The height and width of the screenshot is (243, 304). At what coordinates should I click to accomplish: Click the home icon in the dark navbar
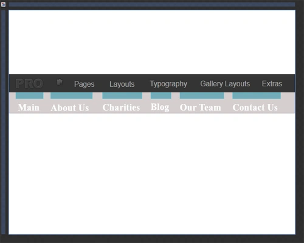pyautogui.click(x=60, y=82)
